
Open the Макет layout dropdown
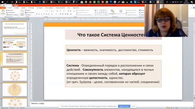tap(28, 10)
